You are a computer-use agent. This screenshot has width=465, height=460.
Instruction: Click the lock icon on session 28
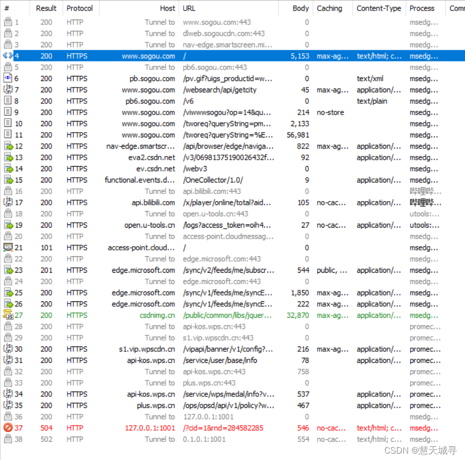[x=8, y=326]
